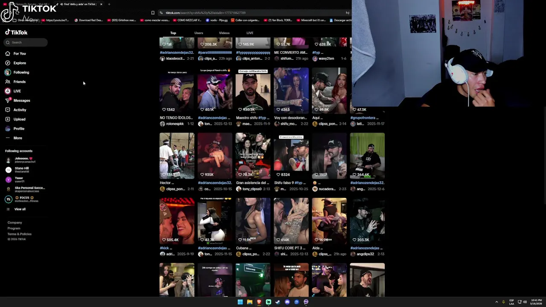Focus the TikTok Search field

click(26, 42)
